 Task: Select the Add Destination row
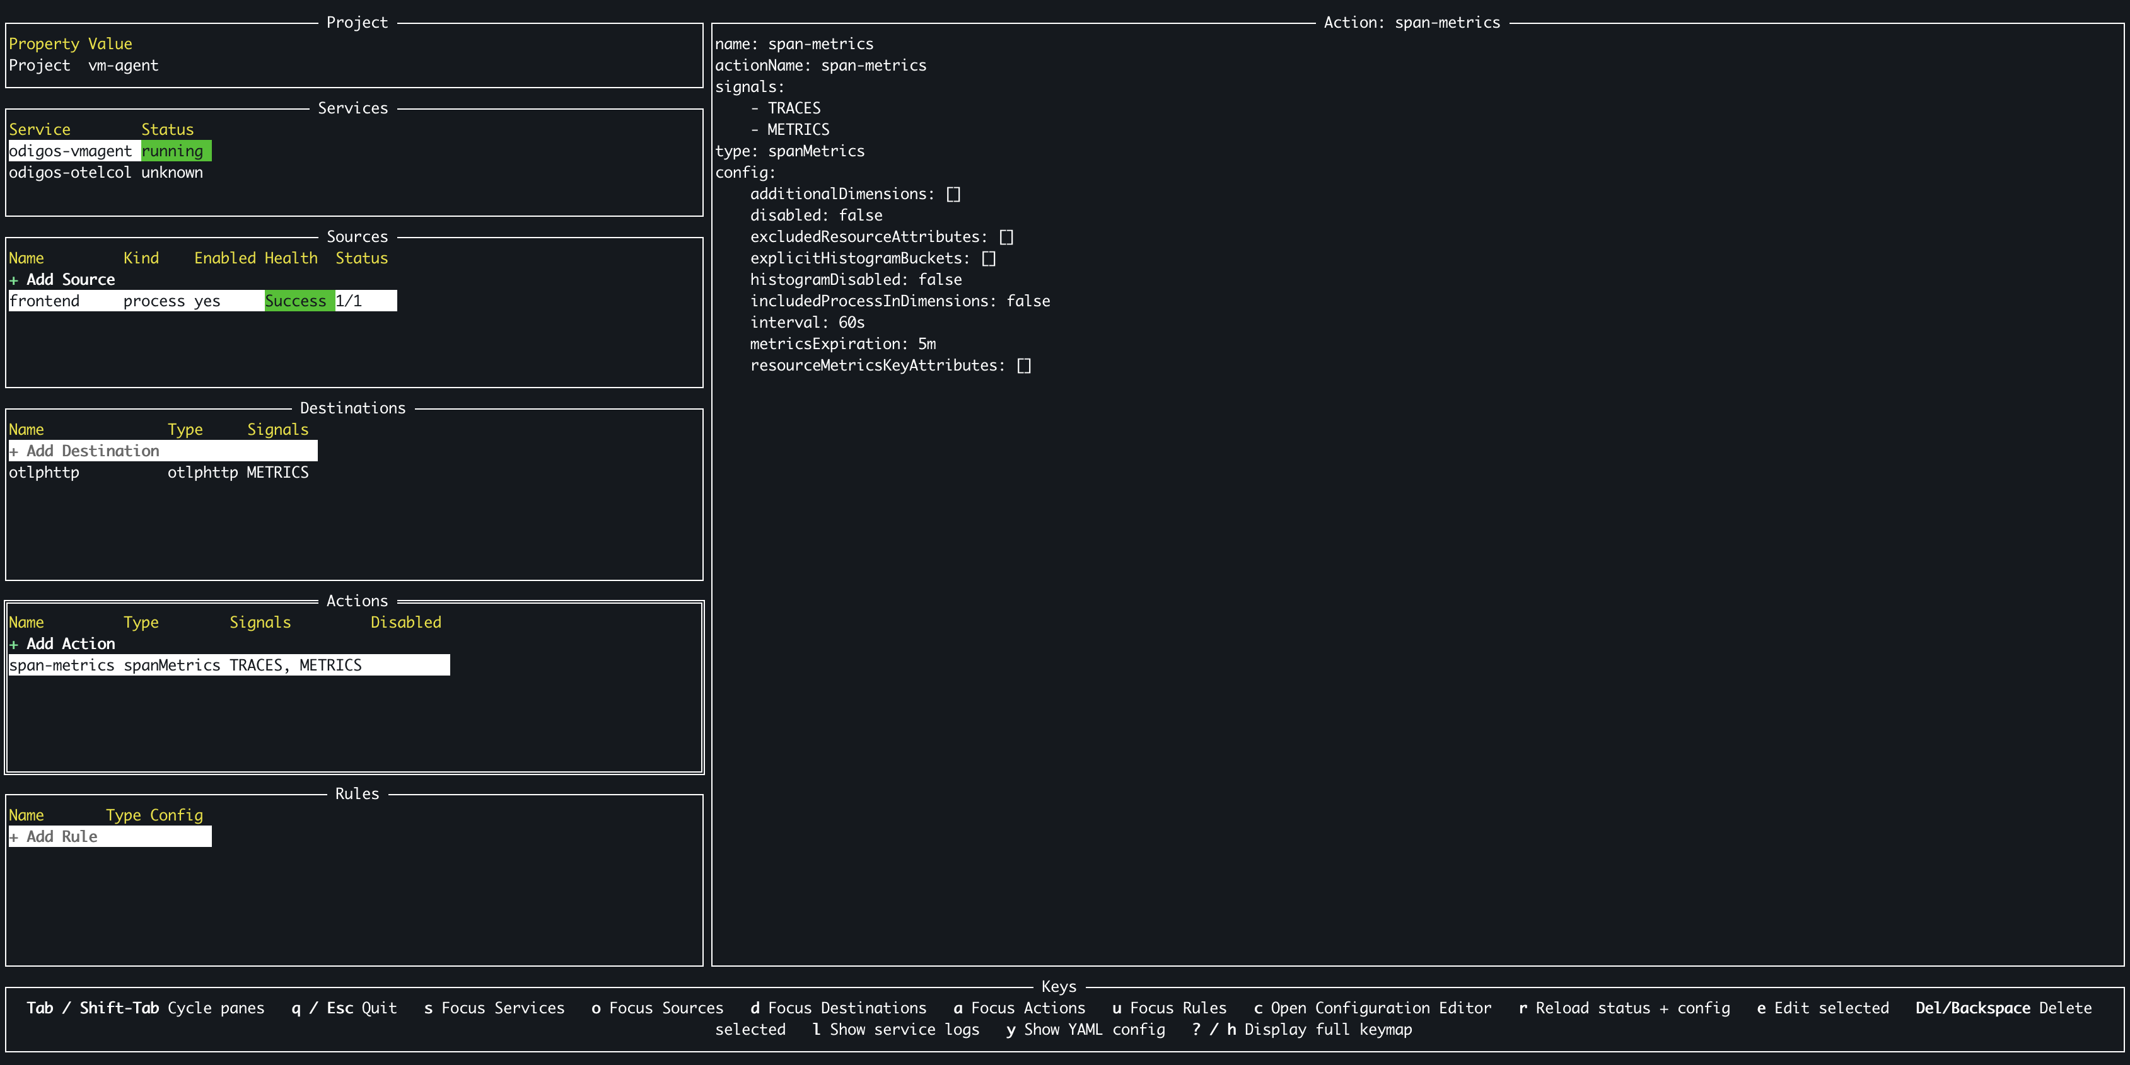(83, 451)
